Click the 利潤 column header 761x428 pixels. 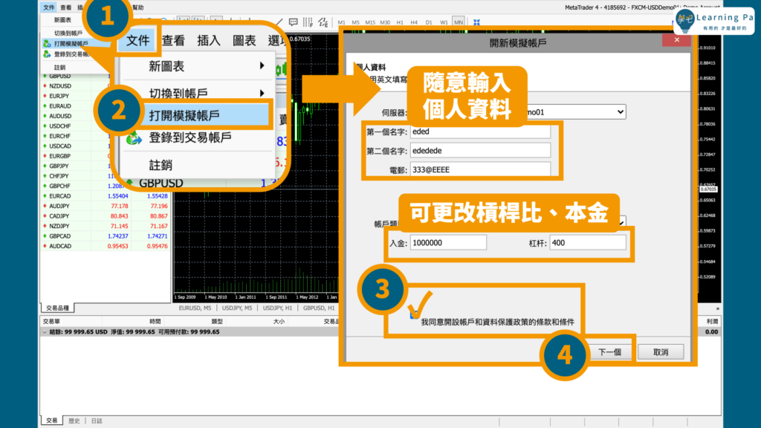712,321
